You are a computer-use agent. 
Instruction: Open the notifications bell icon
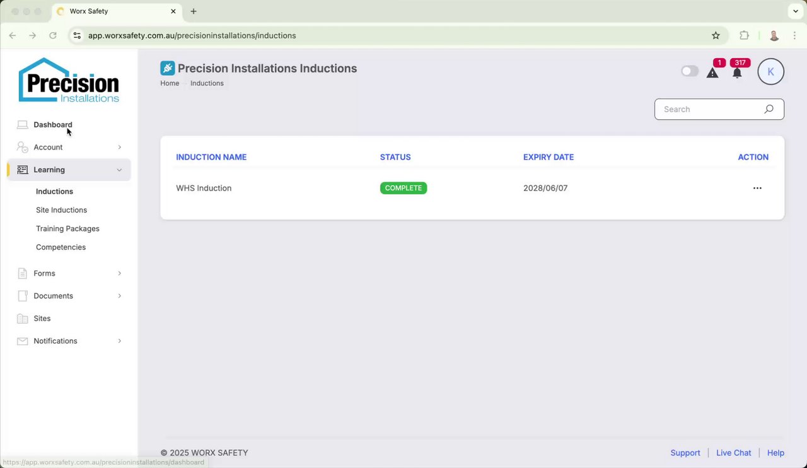736,73
